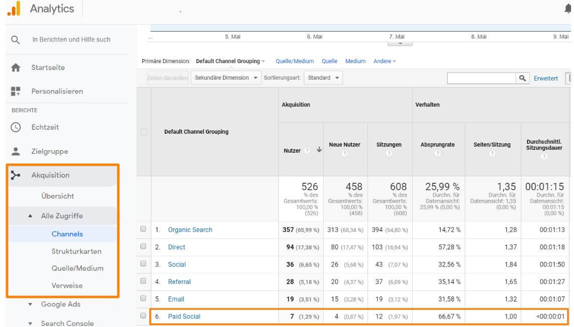Click the notification bell icon
Image resolution: width=574 pixels, height=327 pixels.
[568, 9]
